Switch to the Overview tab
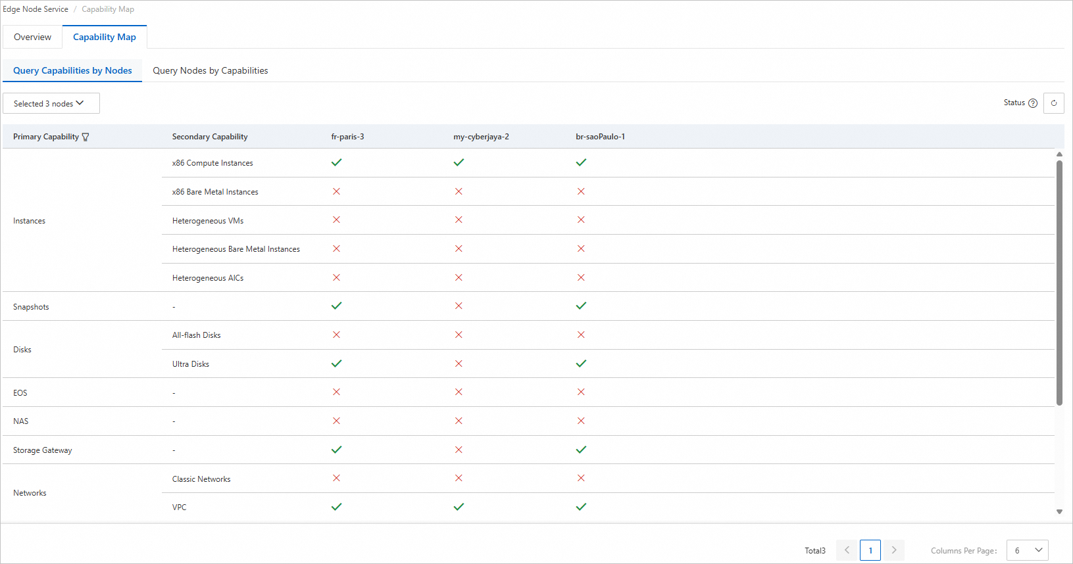Viewport: 1073px width, 564px height. tap(32, 37)
